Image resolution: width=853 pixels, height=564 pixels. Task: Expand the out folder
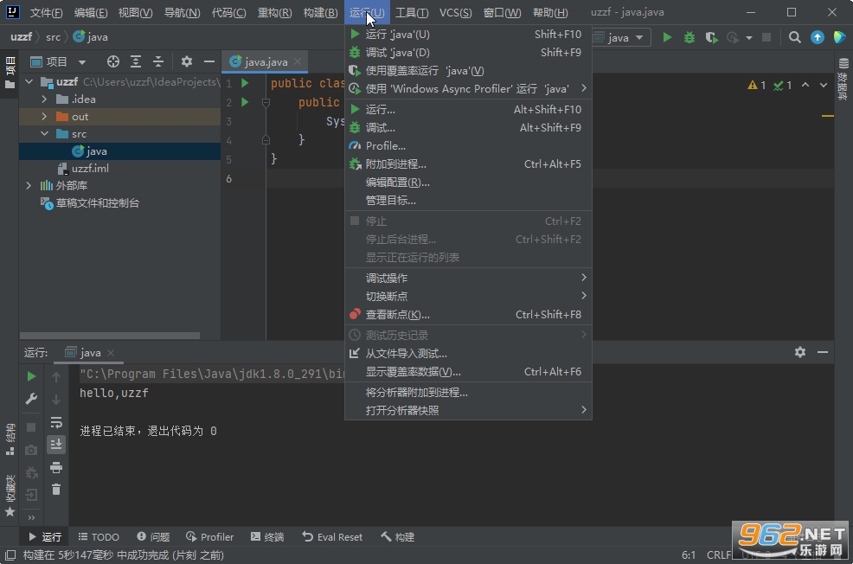pyautogui.click(x=44, y=117)
